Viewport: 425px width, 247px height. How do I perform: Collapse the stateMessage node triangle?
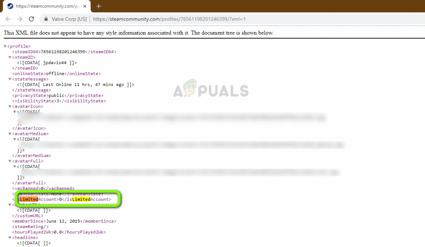point(10,79)
